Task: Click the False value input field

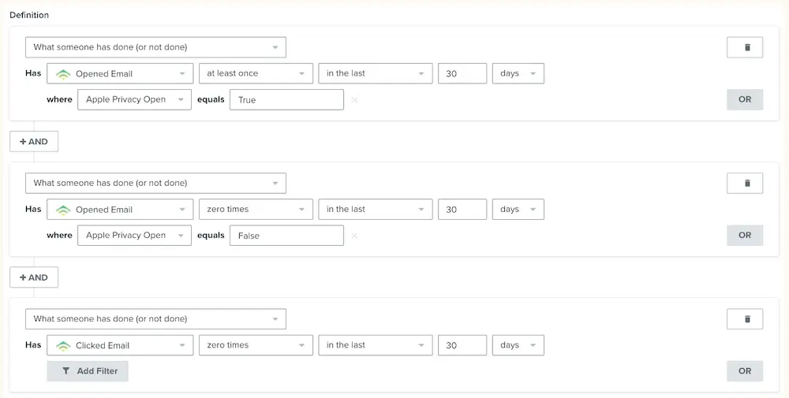Action: point(286,236)
